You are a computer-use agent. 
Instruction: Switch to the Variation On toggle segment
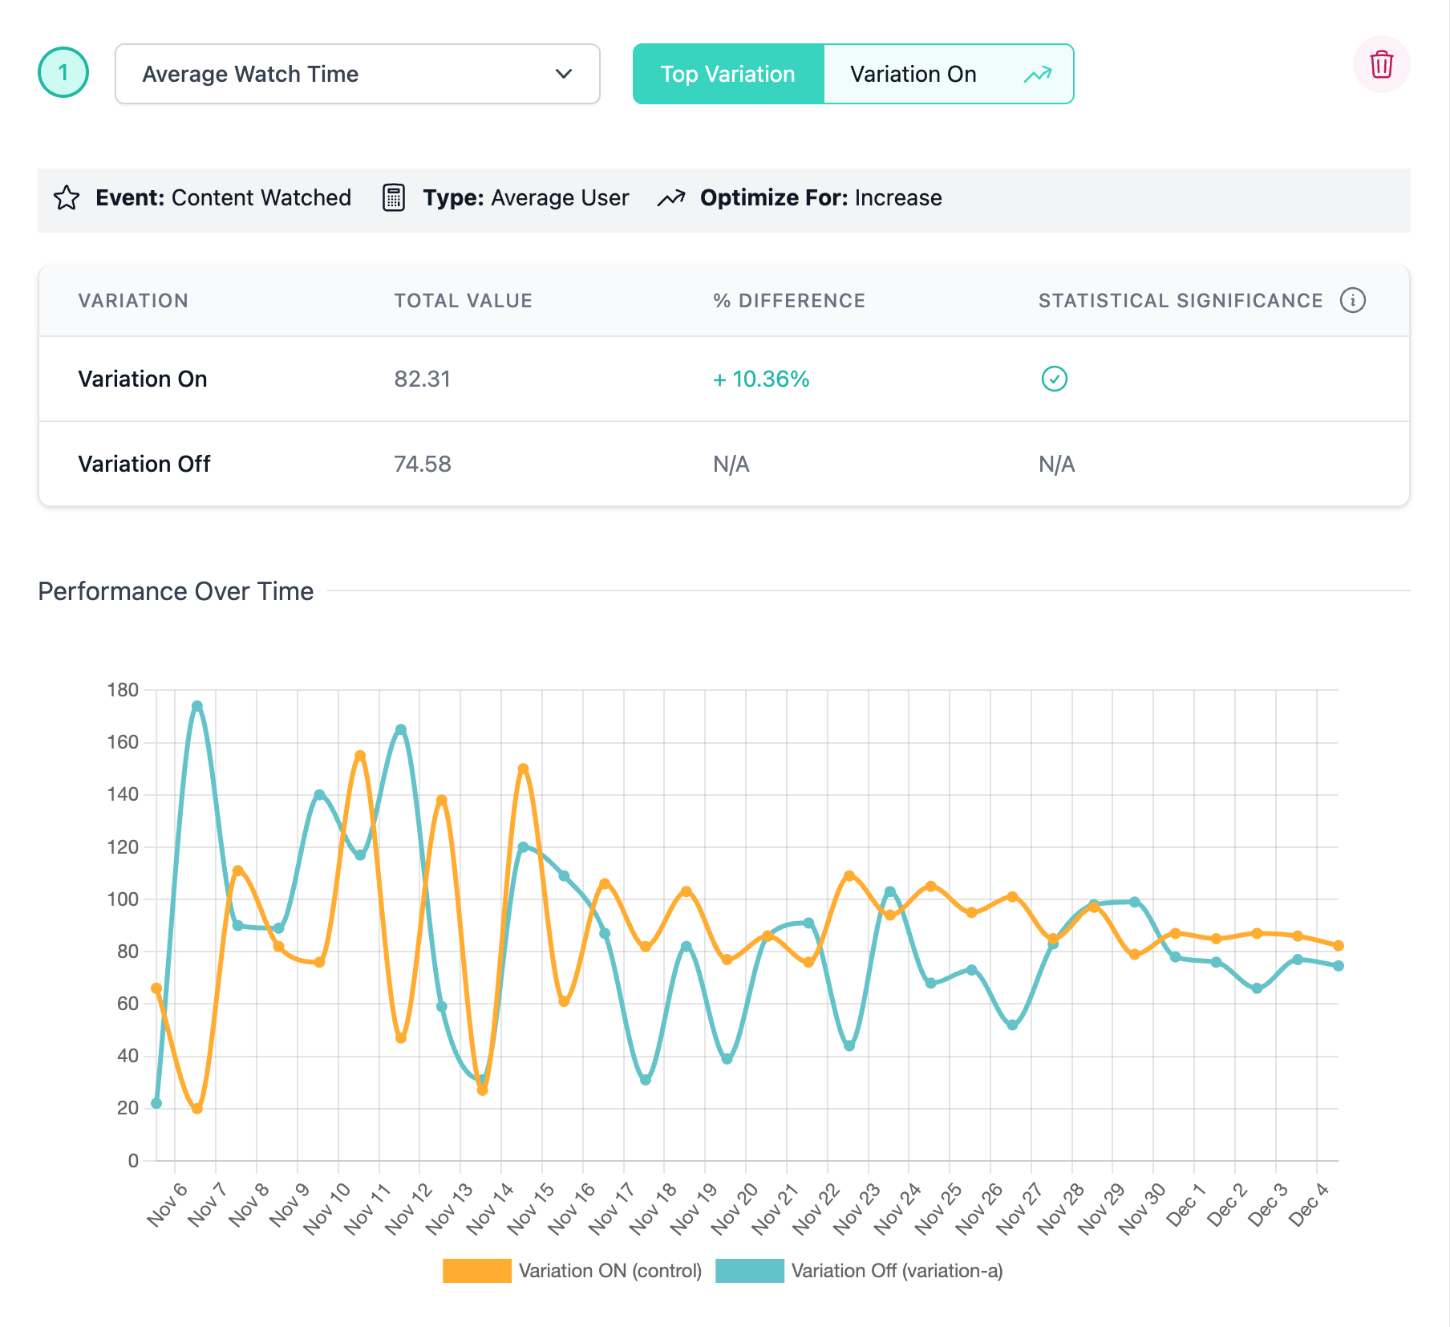pyautogui.click(x=913, y=74)
